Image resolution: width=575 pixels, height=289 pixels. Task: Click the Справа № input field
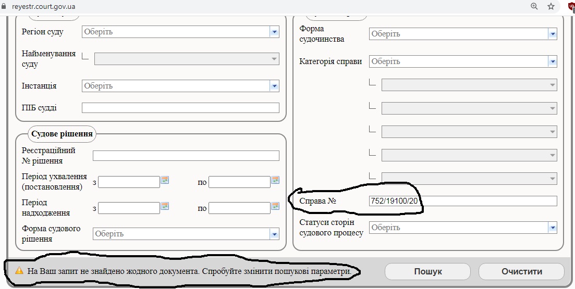[x=462, y=201]
